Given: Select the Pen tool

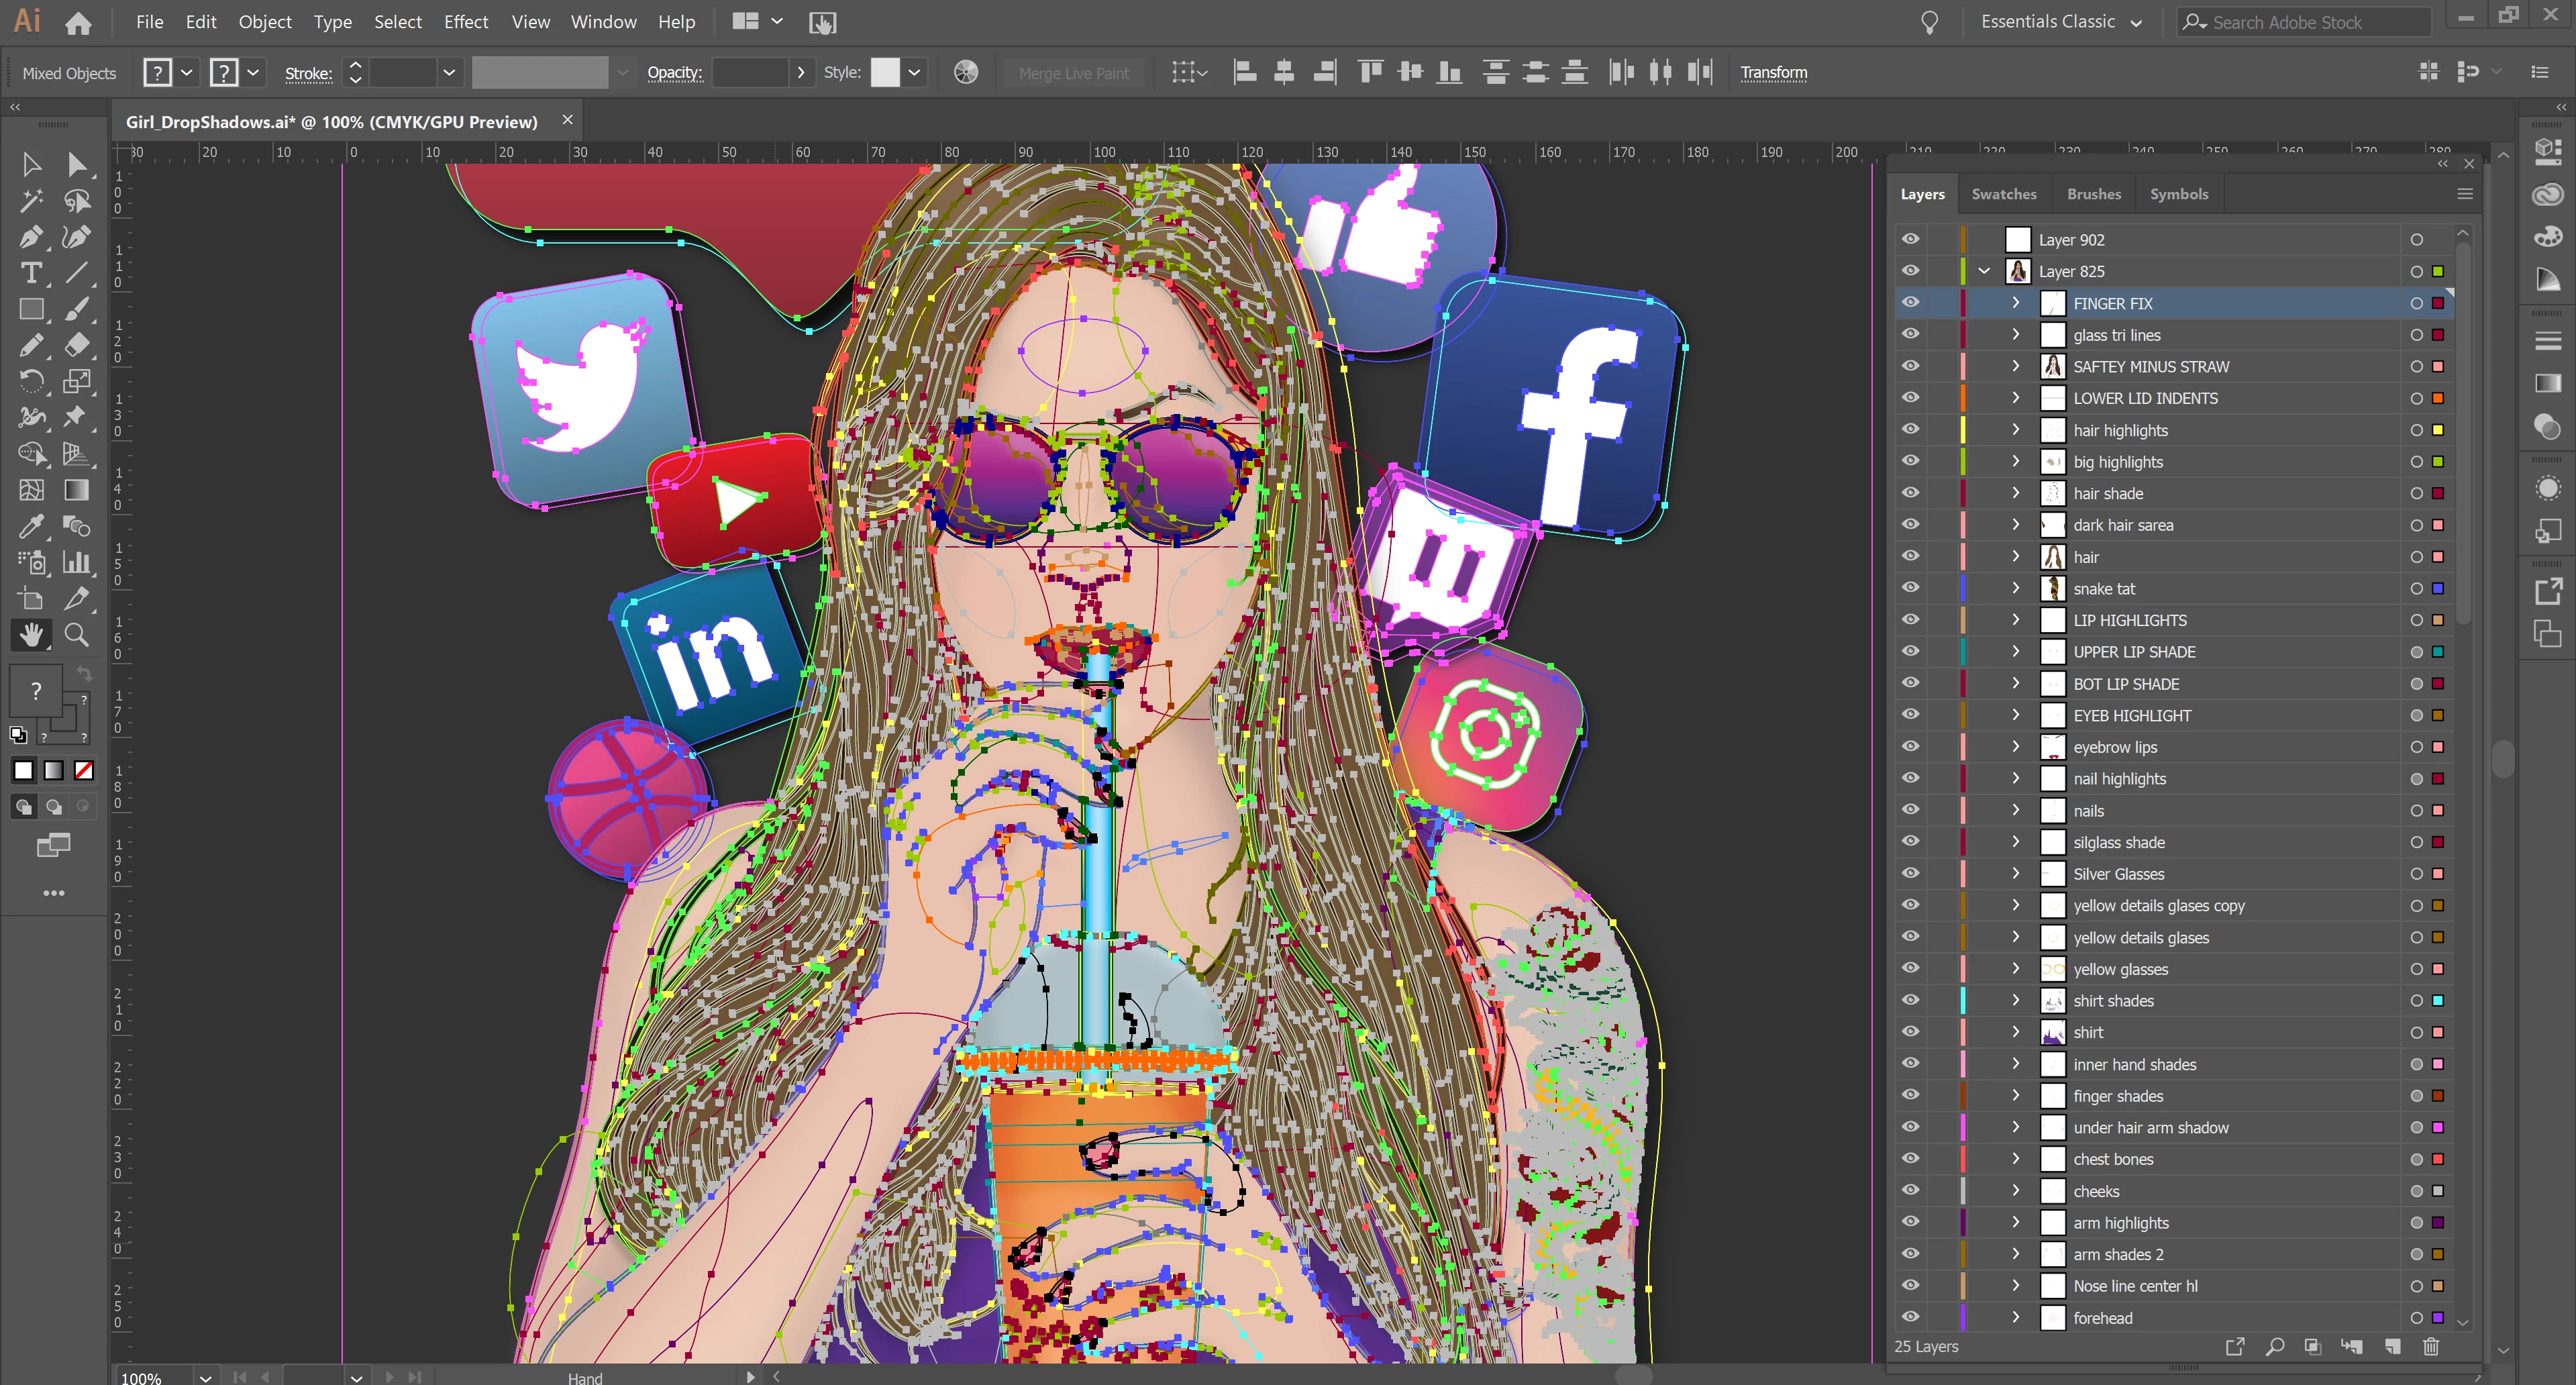Looking at the screenshot, I should click(31, 237).
